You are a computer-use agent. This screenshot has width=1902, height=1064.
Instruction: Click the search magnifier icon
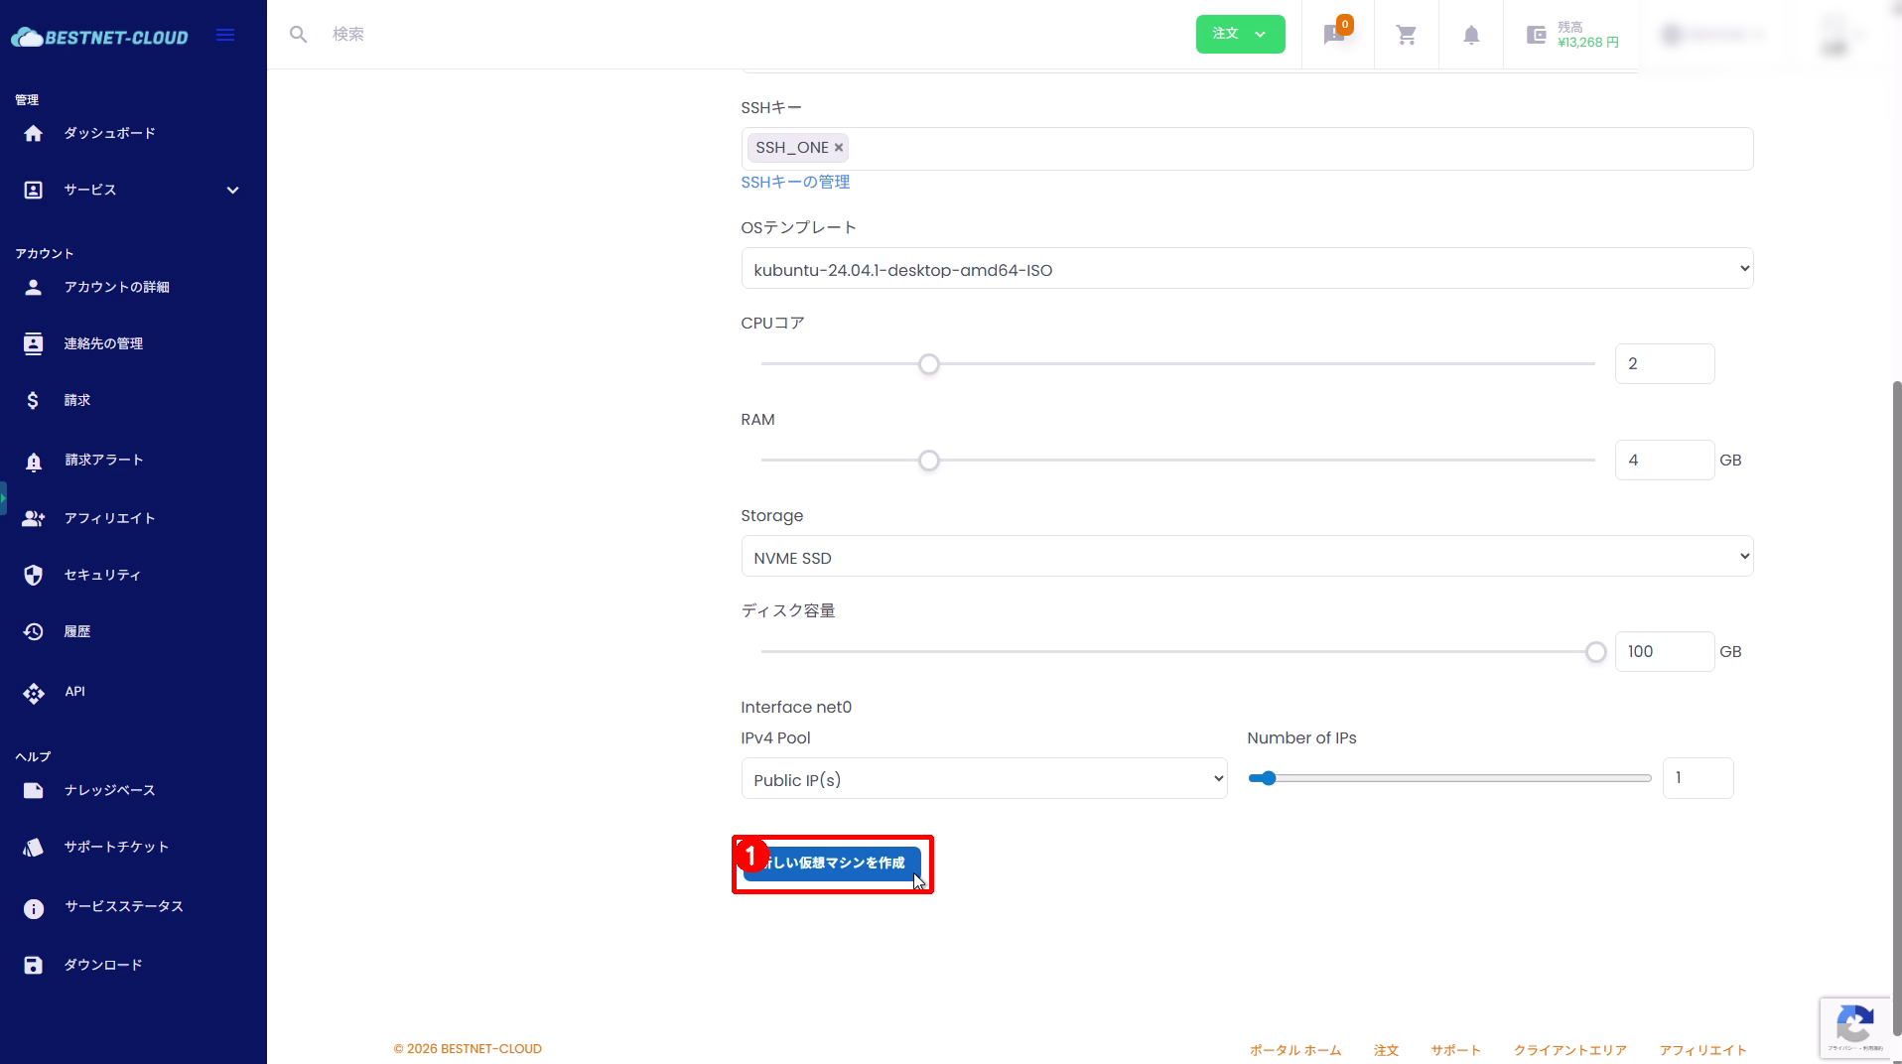pyautogui.click(x=298, y=35)
